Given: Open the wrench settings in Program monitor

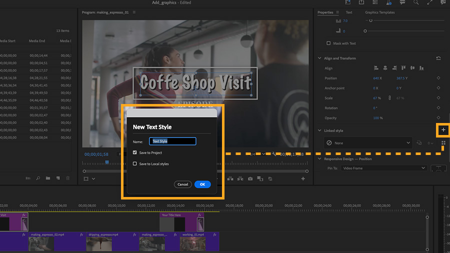Looking at the screenshot, I should tap(274, 154).
